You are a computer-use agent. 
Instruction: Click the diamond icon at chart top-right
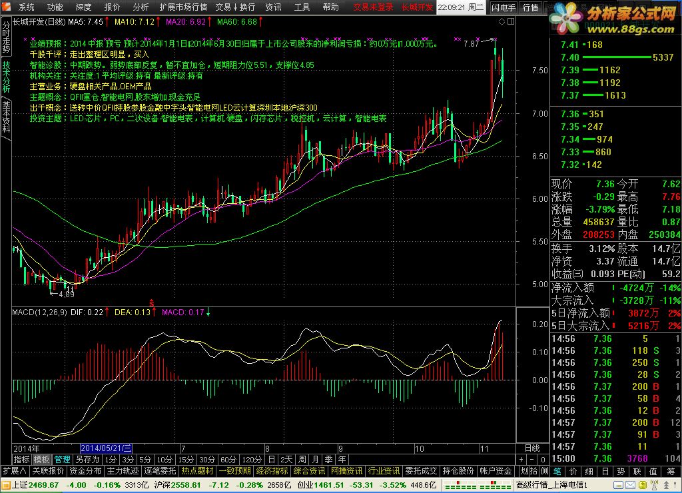(x=502, y=21)
